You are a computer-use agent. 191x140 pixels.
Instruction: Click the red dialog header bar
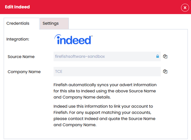coord(96,7)
